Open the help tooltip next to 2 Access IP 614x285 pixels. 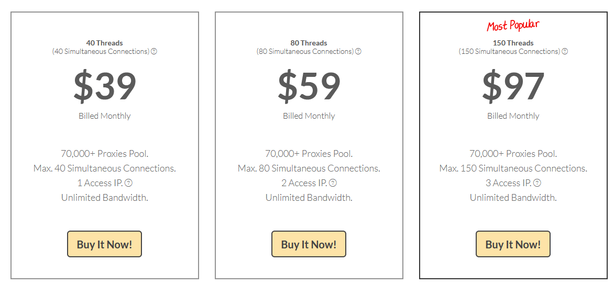pyautogui.click(x=333, y=183)
